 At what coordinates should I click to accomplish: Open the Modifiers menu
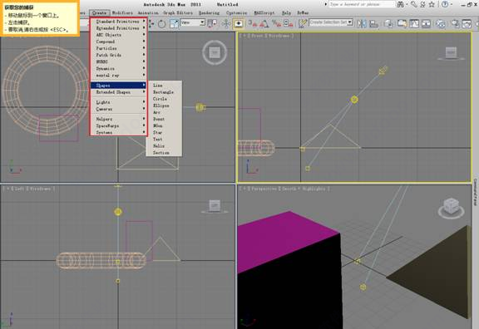(x=122, y=12)
